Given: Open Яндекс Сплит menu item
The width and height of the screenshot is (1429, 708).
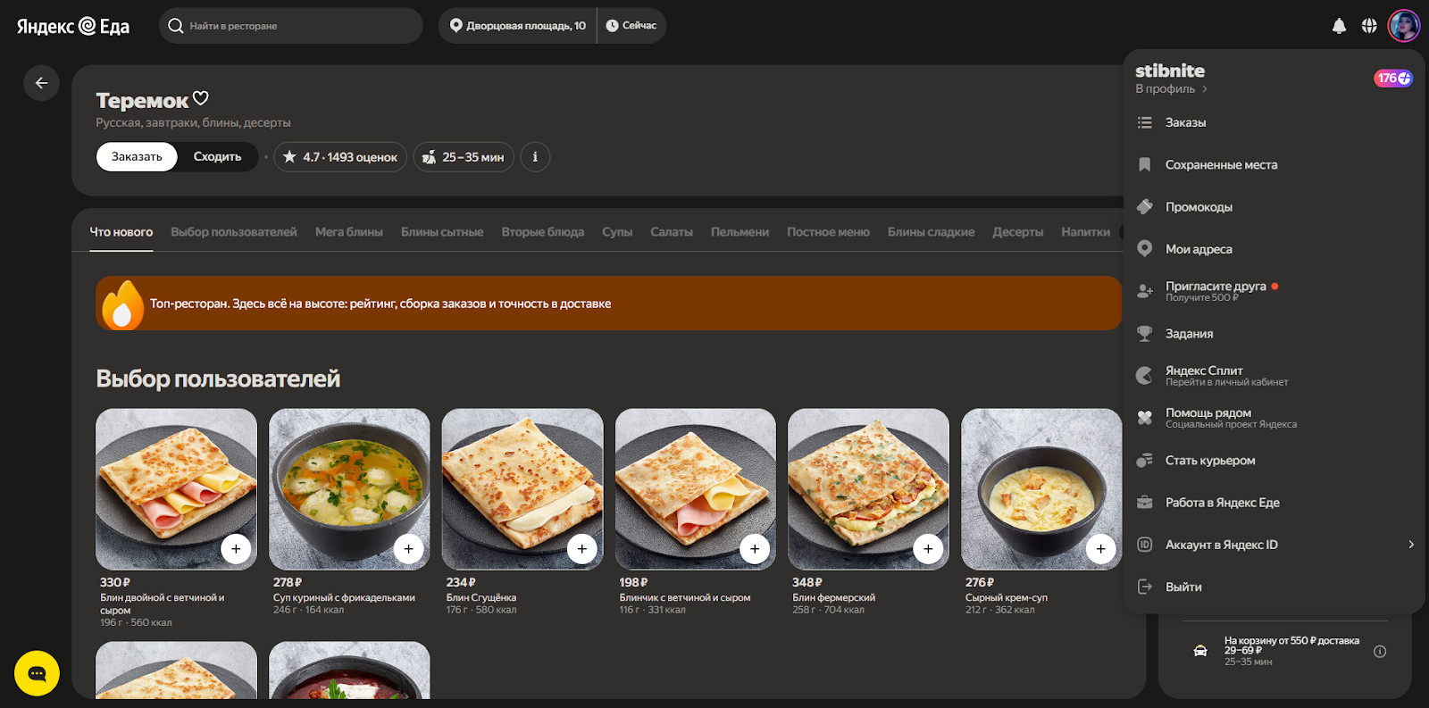Looking at the screenshot, I should tap(1274, 376).
